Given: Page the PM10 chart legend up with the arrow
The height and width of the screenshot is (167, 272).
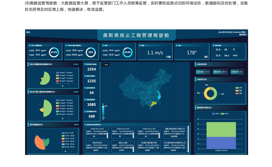Looking at the screenshot, I should [x=63, y=118].
